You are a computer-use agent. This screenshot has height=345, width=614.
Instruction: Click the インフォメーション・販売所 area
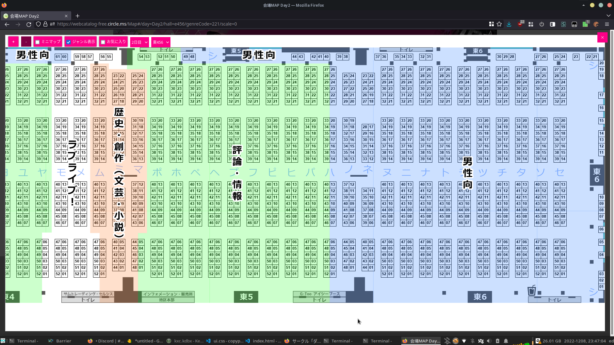[x=168, y=294]
